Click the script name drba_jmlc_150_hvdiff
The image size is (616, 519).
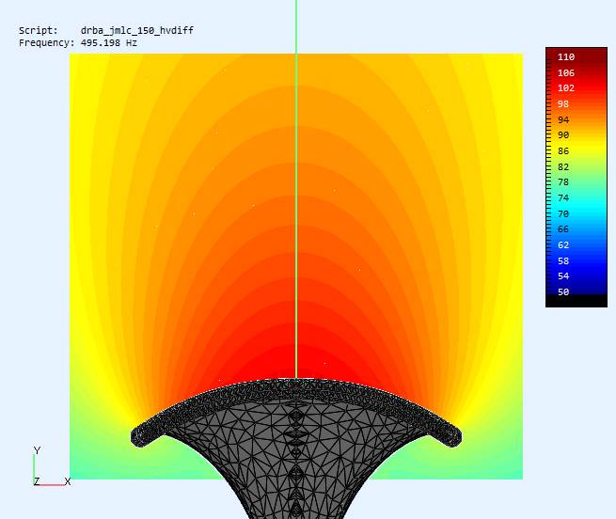tap(137, 31)
